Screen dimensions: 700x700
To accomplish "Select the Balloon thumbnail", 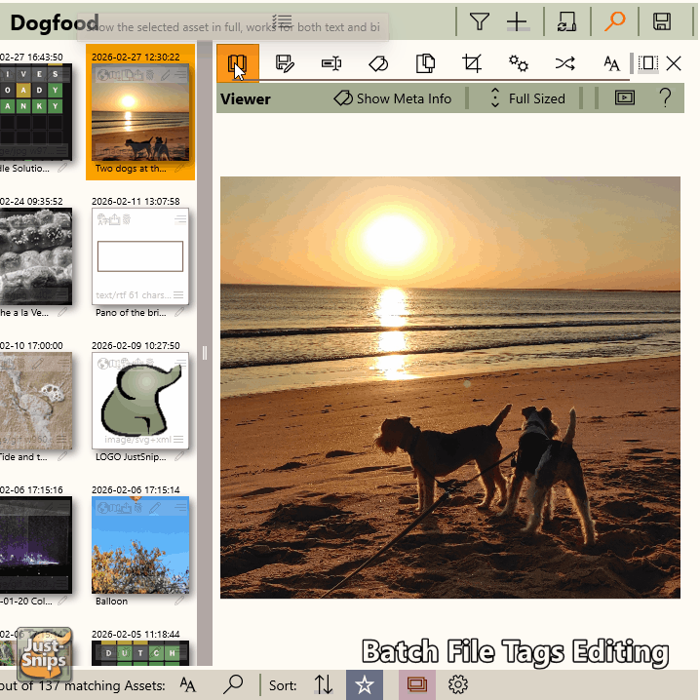I will [x=140, y=546].
